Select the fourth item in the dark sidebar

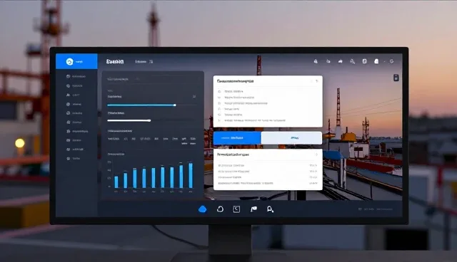coord(74,104)
